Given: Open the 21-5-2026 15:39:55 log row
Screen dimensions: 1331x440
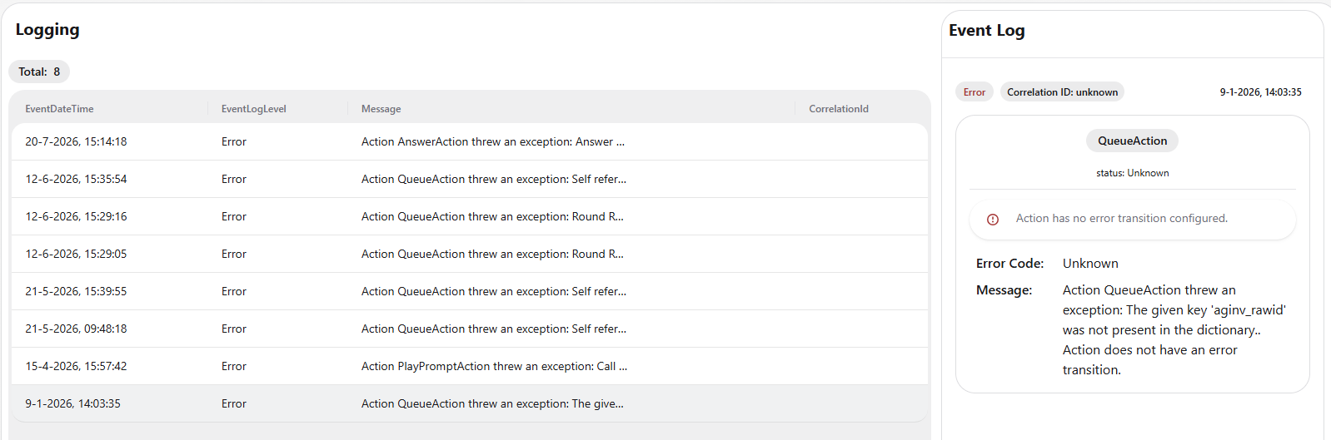Looking at the screenshot, I should [x=470, y=291].
